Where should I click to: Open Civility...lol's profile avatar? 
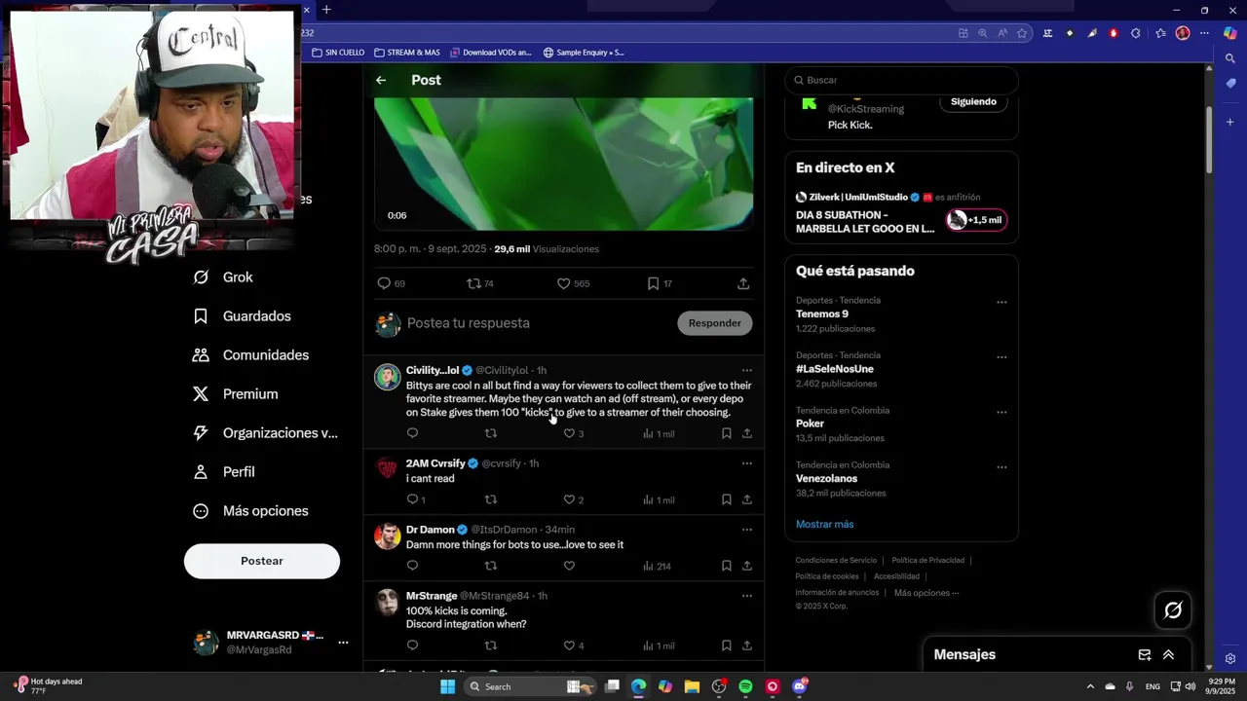click(x=388, y=377)
